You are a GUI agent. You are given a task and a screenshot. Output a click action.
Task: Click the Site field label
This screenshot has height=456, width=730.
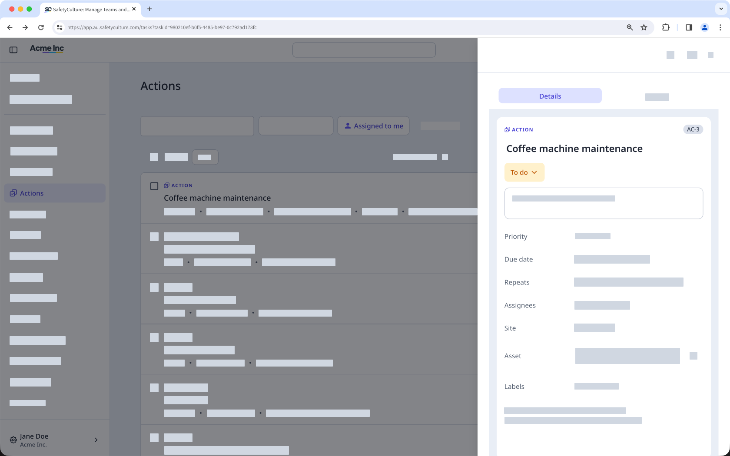[510, 328]
